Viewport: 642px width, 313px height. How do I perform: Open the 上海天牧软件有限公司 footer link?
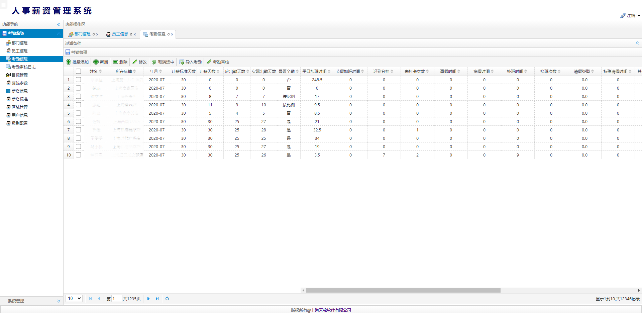(331, 310)
